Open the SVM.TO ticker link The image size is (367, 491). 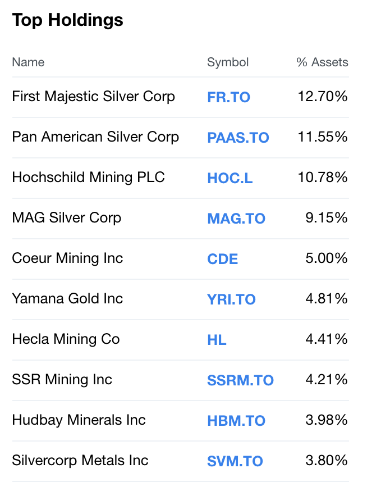click(236, 461)
